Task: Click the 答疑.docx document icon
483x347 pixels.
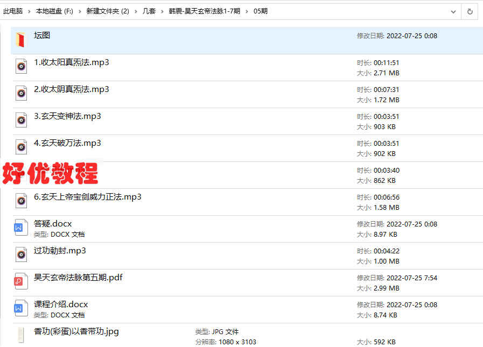Action: click(x=21, y=228)
